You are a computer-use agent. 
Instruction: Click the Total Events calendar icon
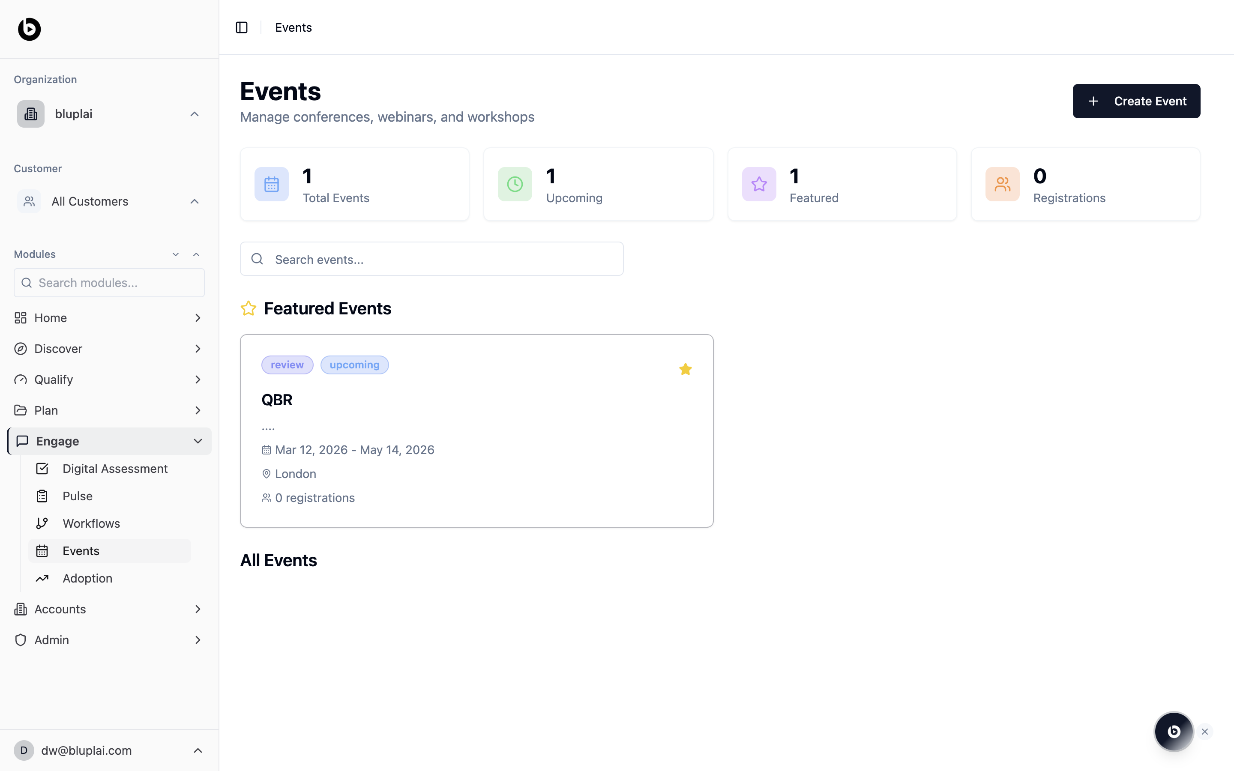(271, 184)
